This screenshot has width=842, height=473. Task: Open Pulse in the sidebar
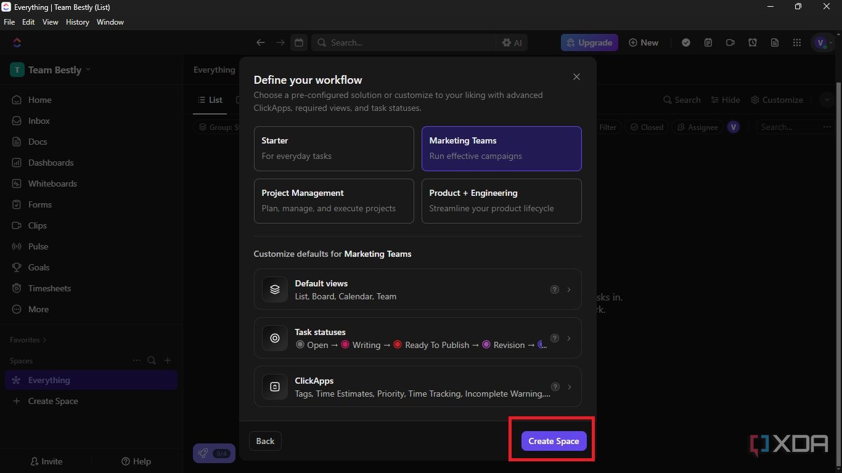92,246
